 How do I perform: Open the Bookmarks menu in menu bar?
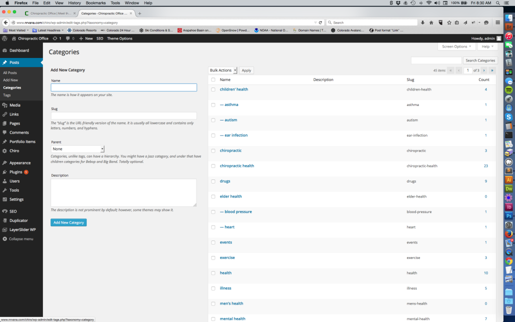point(95,3)
